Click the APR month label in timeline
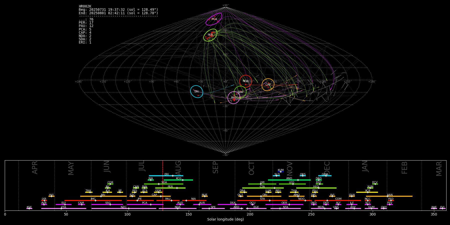This screenshot has width=450, height=225. 35,167
